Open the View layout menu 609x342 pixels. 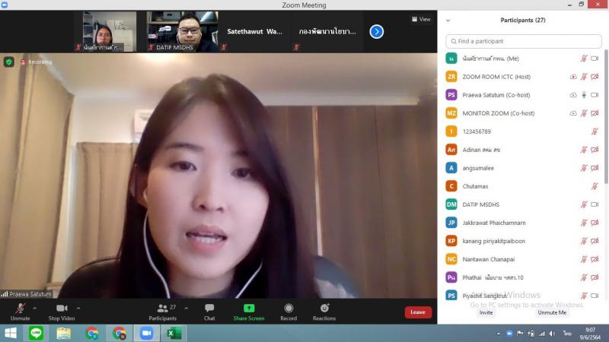(x=421, y=19)
